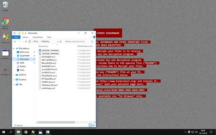Select OneDrive in navigation pane
This screenshot has height=135, width=216.
point(22,75)
